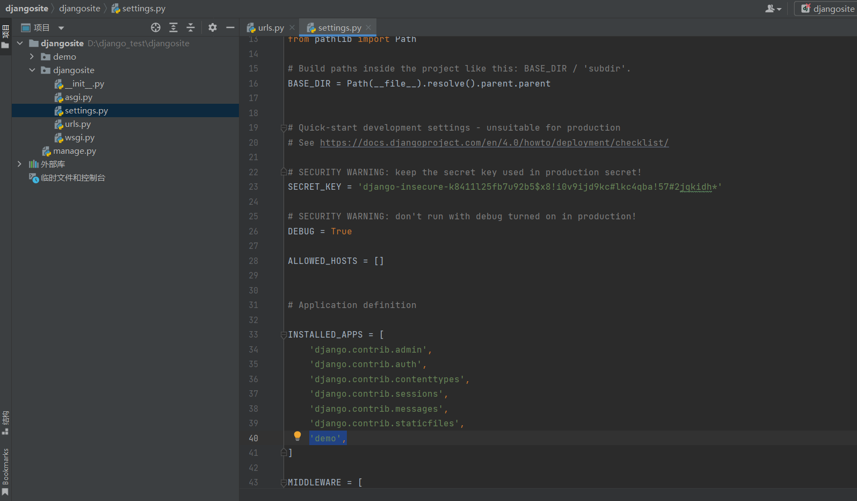857x501 pixels.
Task: Open the user account icon menu
Action: [x=773, y=9]
